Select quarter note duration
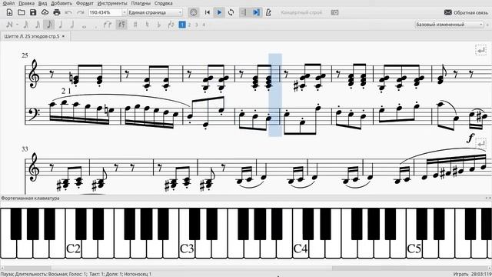The image size is (492, 277). [61, 25]
